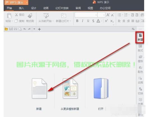
Task: Open the 办公空间 ribbon tab
Action: [105, 8]
